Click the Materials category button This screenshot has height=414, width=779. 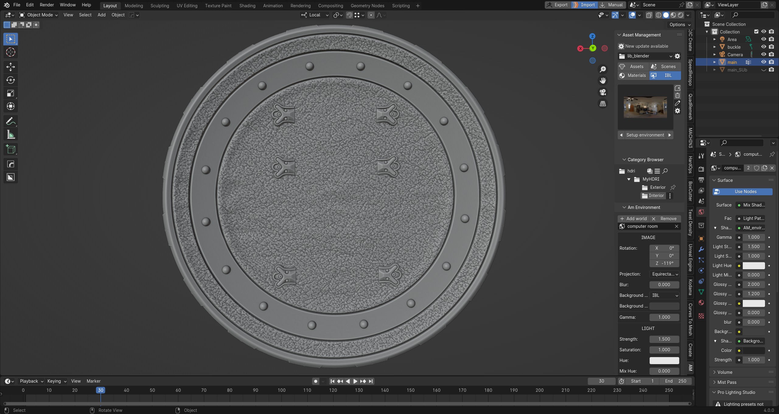click(x=633, y=75)
